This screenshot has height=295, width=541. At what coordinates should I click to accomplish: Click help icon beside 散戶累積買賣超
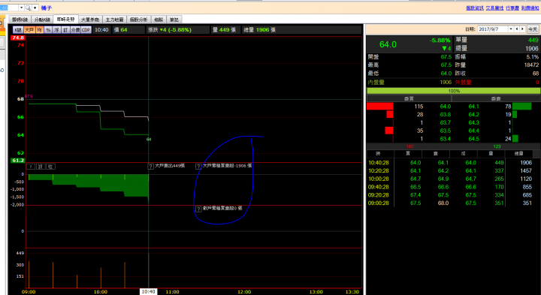coord(198,209)
